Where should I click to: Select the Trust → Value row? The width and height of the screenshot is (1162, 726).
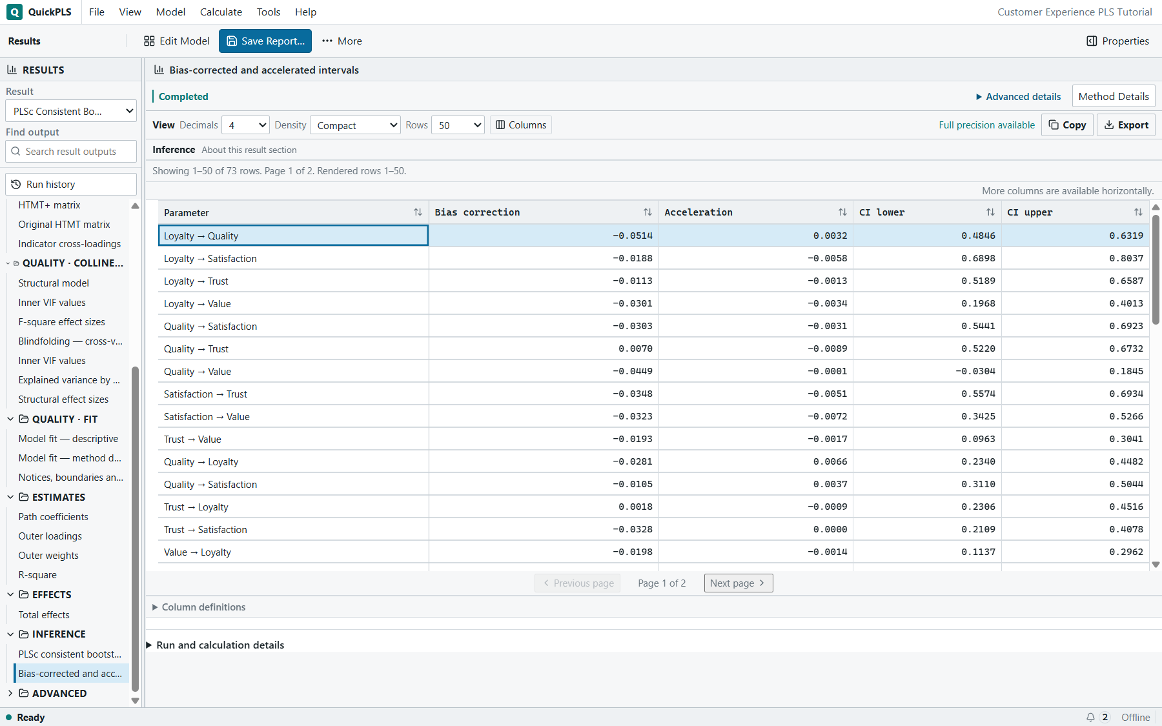click(653, 439)
